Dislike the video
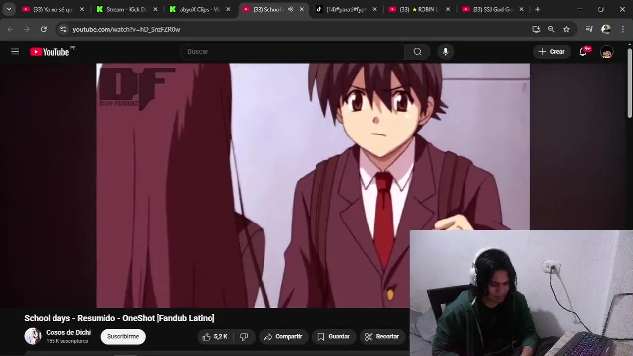 [x=244, y=336]
